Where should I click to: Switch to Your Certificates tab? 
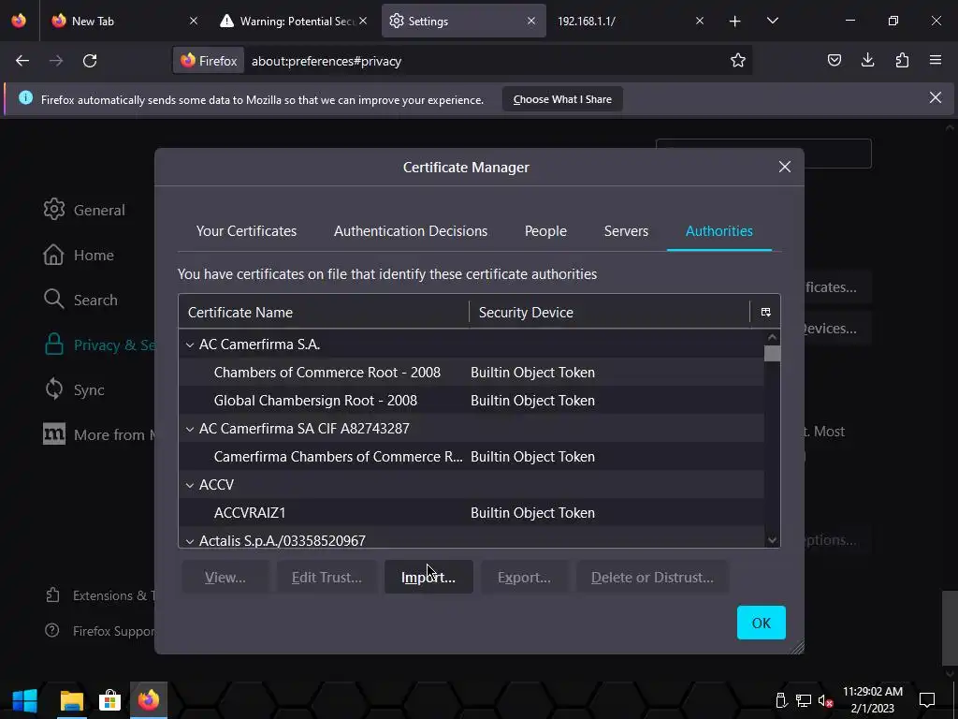[246, 231]
